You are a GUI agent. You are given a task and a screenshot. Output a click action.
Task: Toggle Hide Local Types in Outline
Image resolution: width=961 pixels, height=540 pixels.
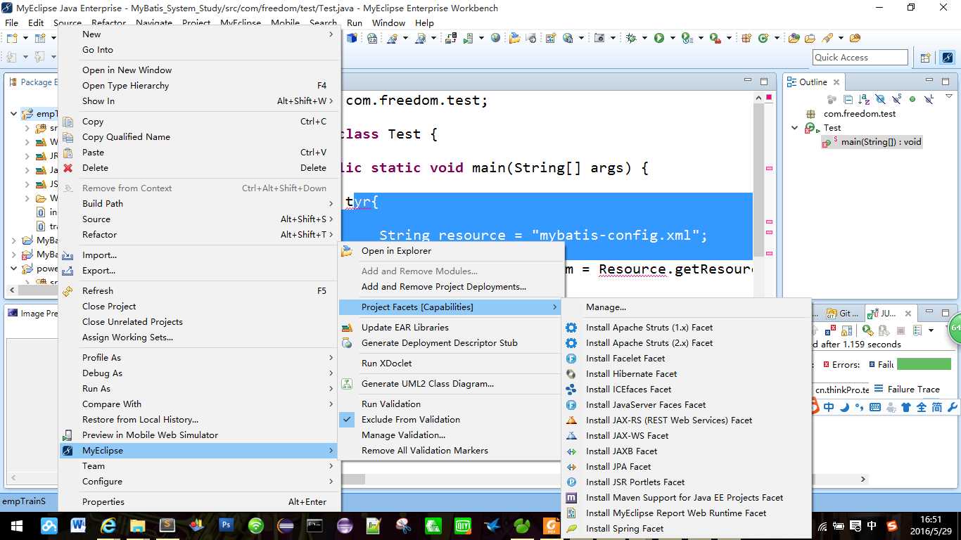click(x=929, y=99)
